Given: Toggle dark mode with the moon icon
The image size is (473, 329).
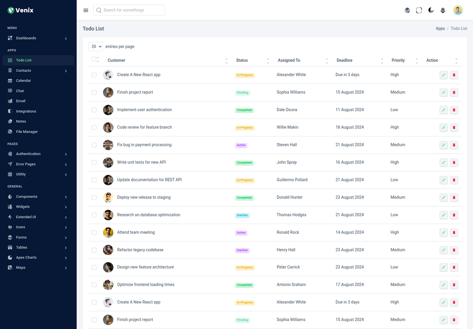Looking at the screenshot, I should (431, 10).
